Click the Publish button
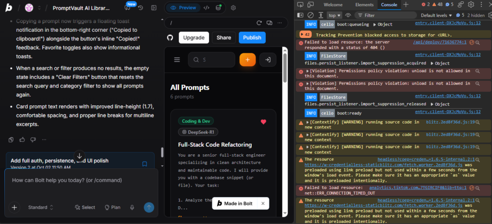 coord(252,37)
